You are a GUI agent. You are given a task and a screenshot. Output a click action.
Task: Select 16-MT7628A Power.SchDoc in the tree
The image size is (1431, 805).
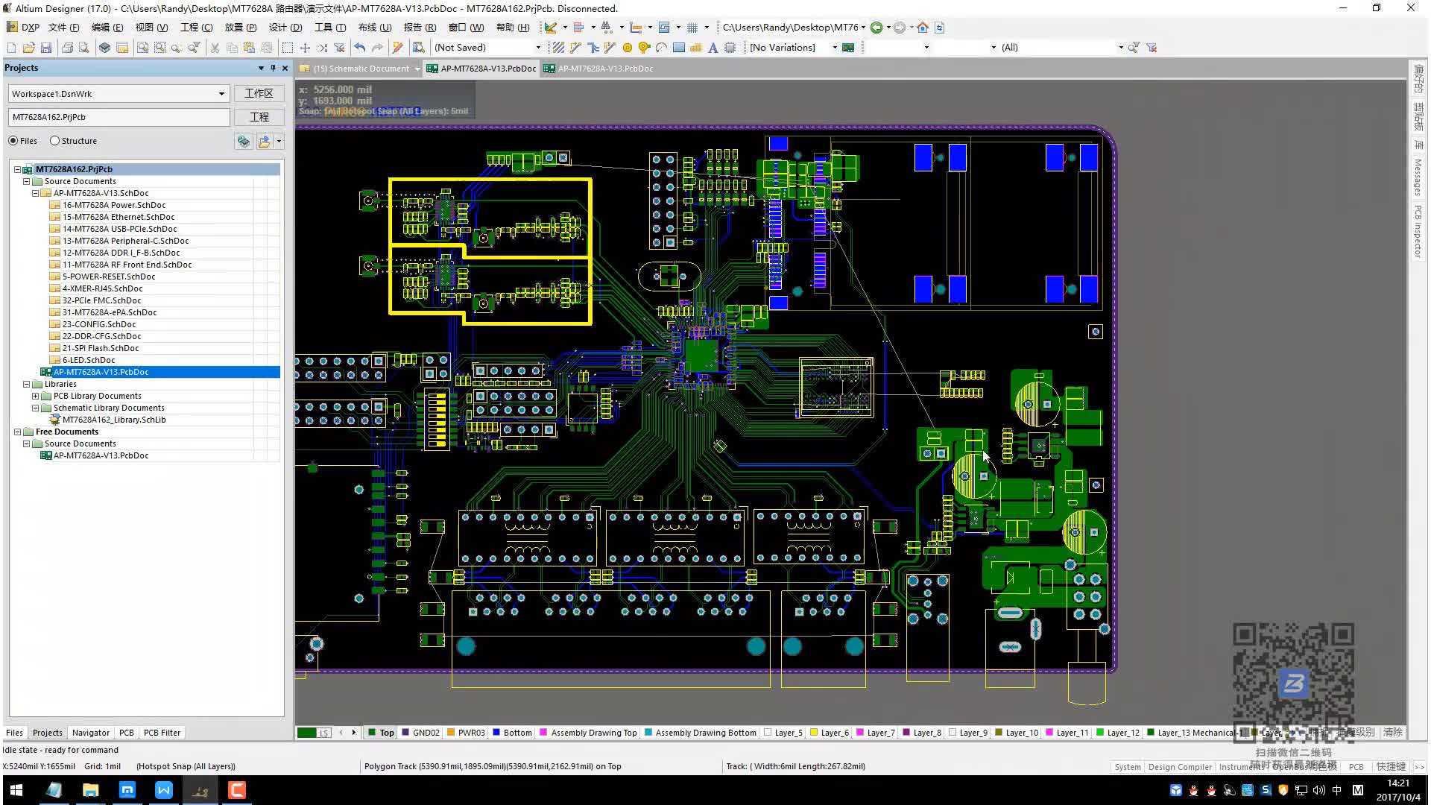[x=114, y=205]
